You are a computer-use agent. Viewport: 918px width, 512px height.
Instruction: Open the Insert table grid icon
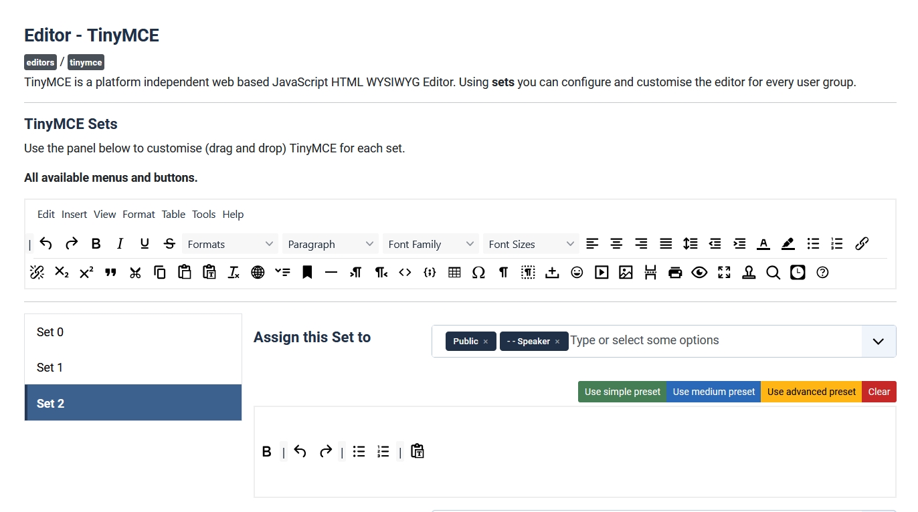[454, 272]
